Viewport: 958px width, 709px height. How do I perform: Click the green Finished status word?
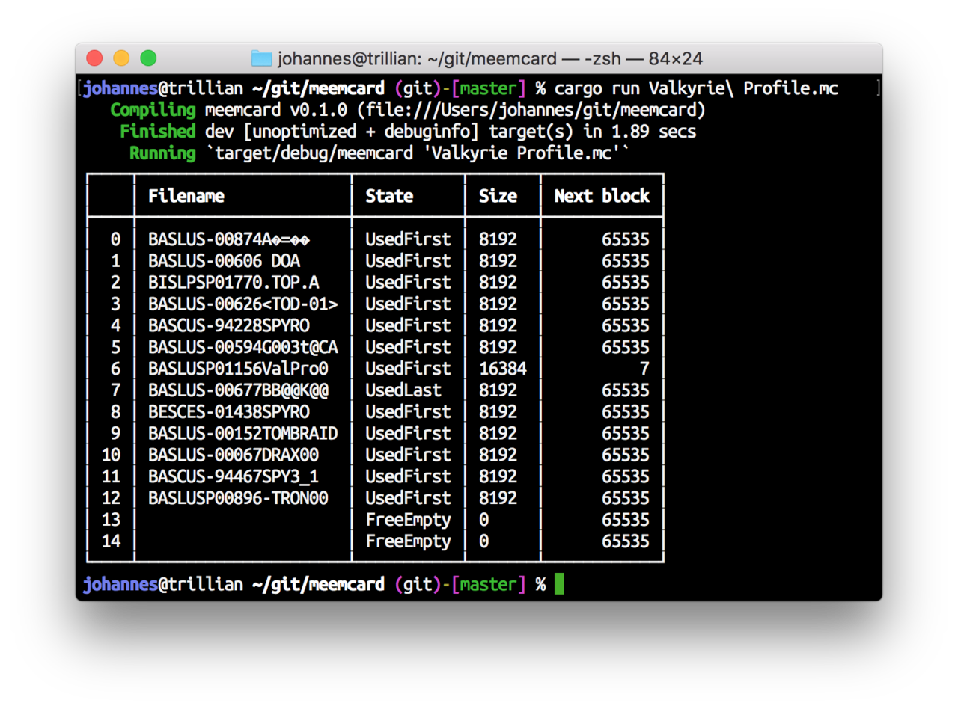pyautogui.click(x=157, y=132)
